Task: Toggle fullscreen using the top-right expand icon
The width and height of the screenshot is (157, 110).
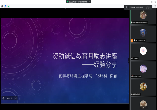Action: coord(154,6)
